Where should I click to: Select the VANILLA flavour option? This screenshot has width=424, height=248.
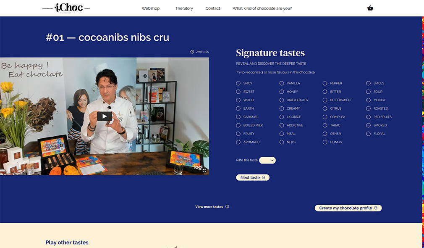(x=282, y=83)
